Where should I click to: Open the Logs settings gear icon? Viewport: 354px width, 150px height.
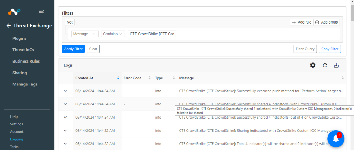point(313,65)
